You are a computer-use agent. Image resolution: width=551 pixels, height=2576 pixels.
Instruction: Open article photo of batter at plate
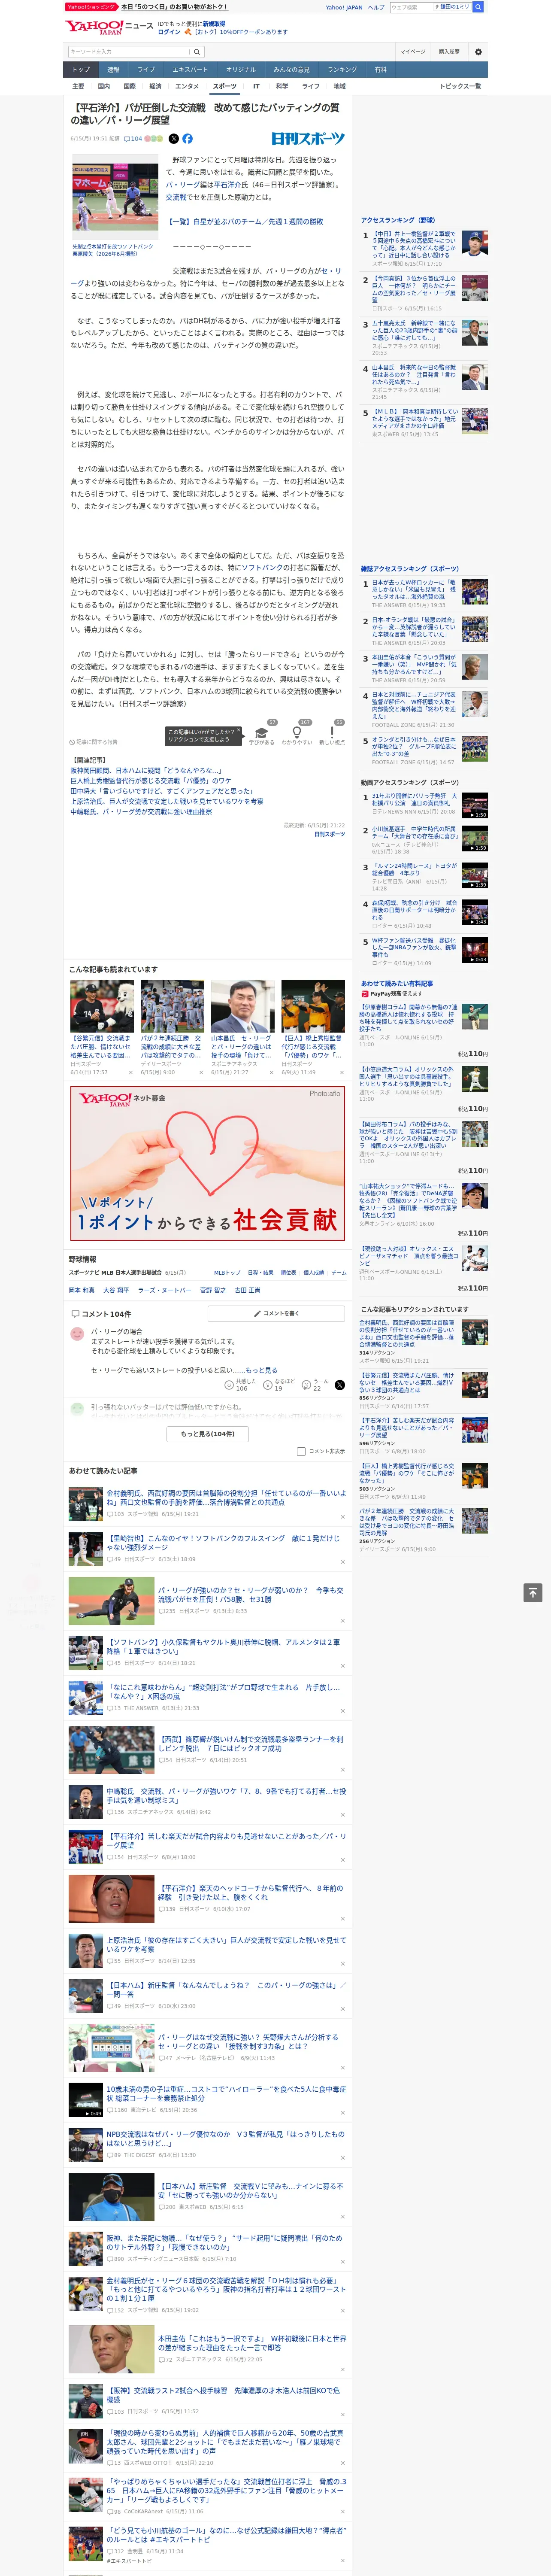tap(115, 197)
